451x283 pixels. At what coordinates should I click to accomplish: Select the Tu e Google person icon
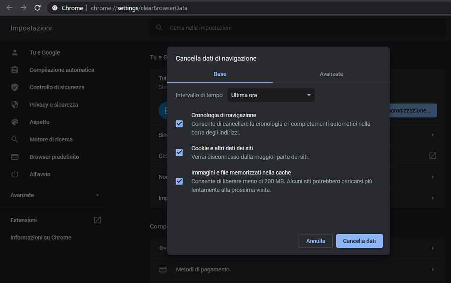15,52
